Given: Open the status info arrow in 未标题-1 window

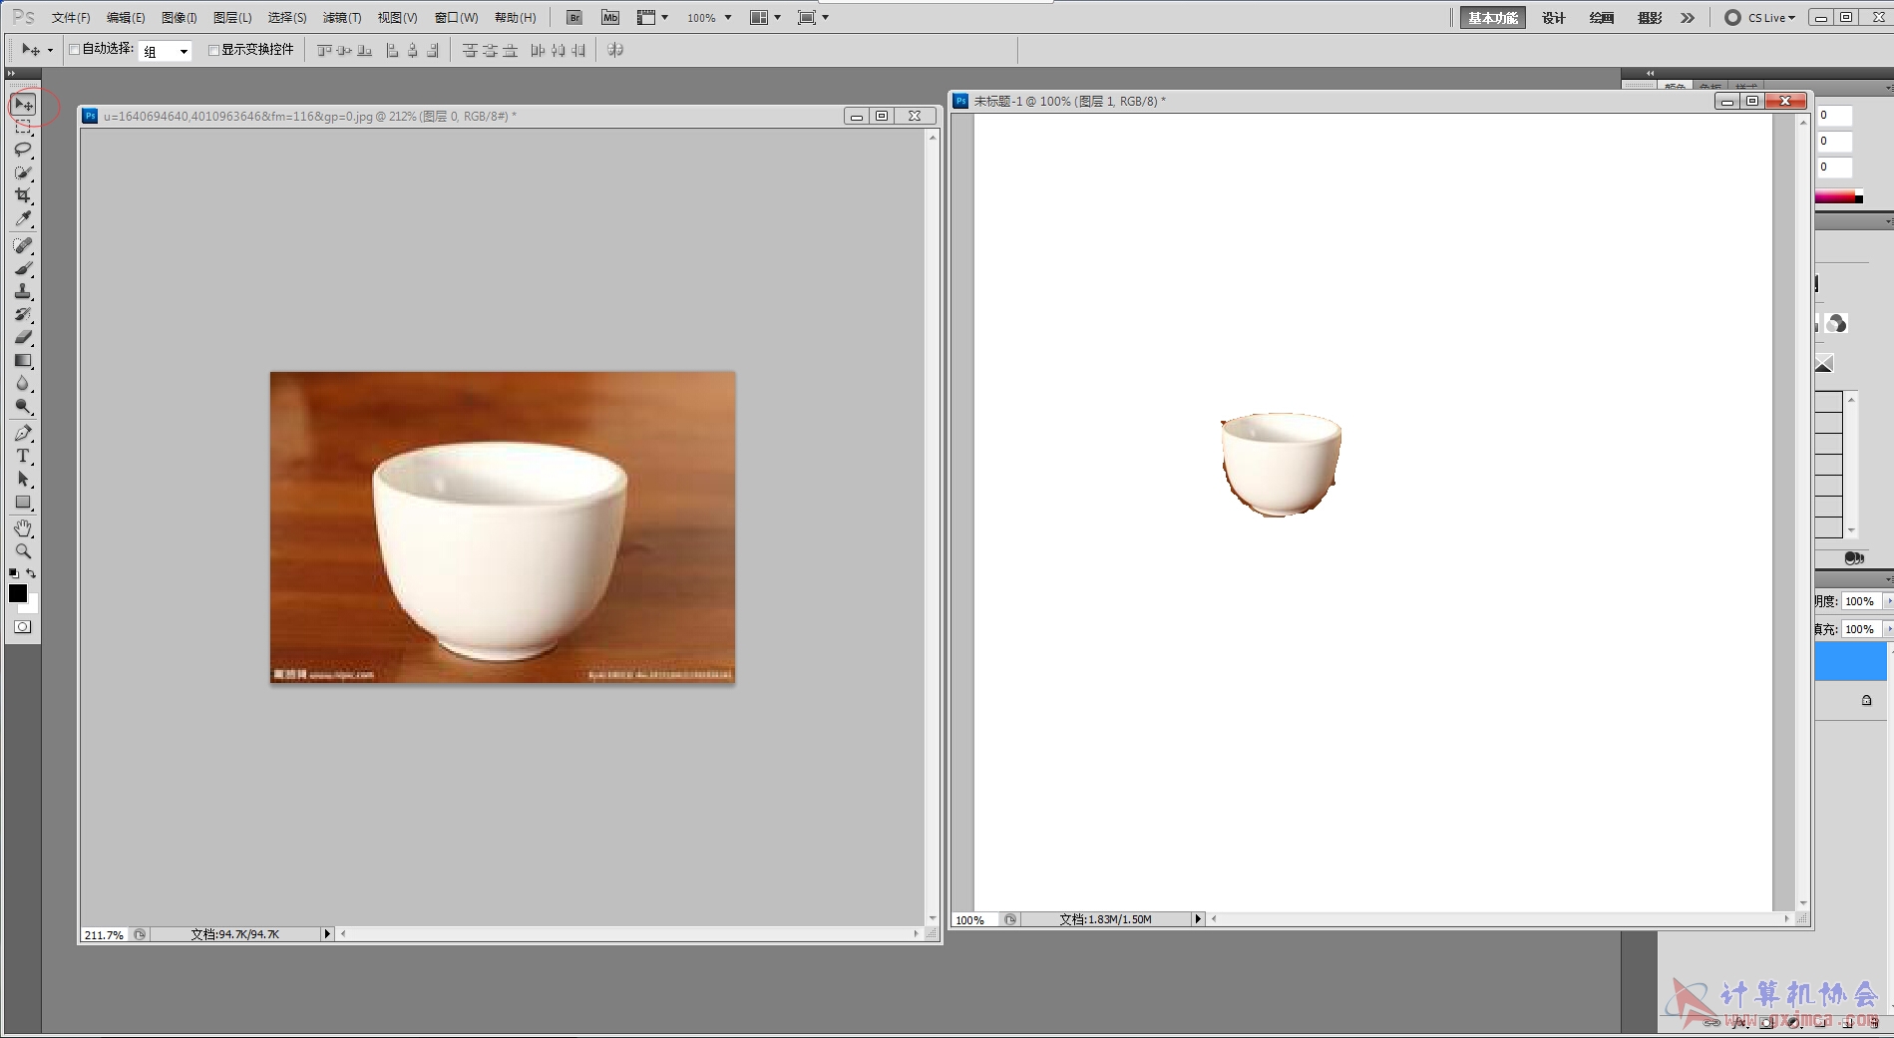Looking at the screenshot, I should pos(1198,919).
